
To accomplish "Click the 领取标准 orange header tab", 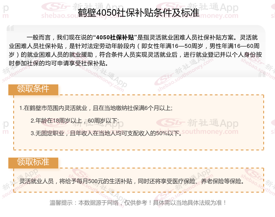I will pos(33,163).
